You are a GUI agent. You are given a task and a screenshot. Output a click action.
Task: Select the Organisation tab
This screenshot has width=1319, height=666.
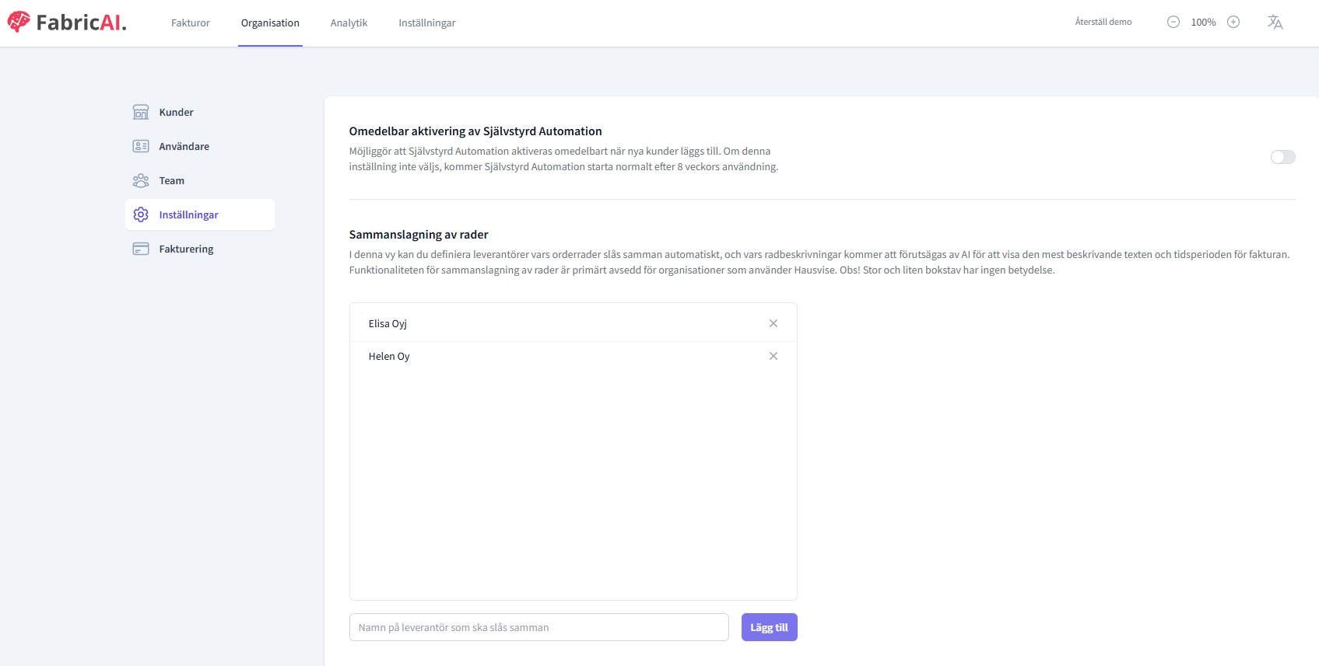pos(270,23)
